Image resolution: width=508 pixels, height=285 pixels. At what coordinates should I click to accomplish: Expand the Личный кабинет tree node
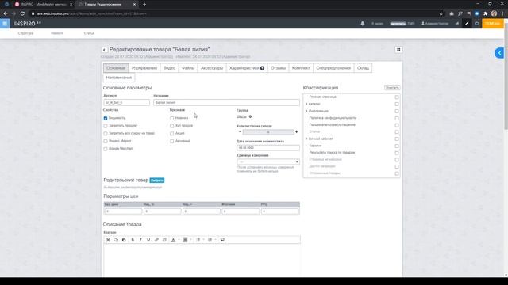[306, 139]
